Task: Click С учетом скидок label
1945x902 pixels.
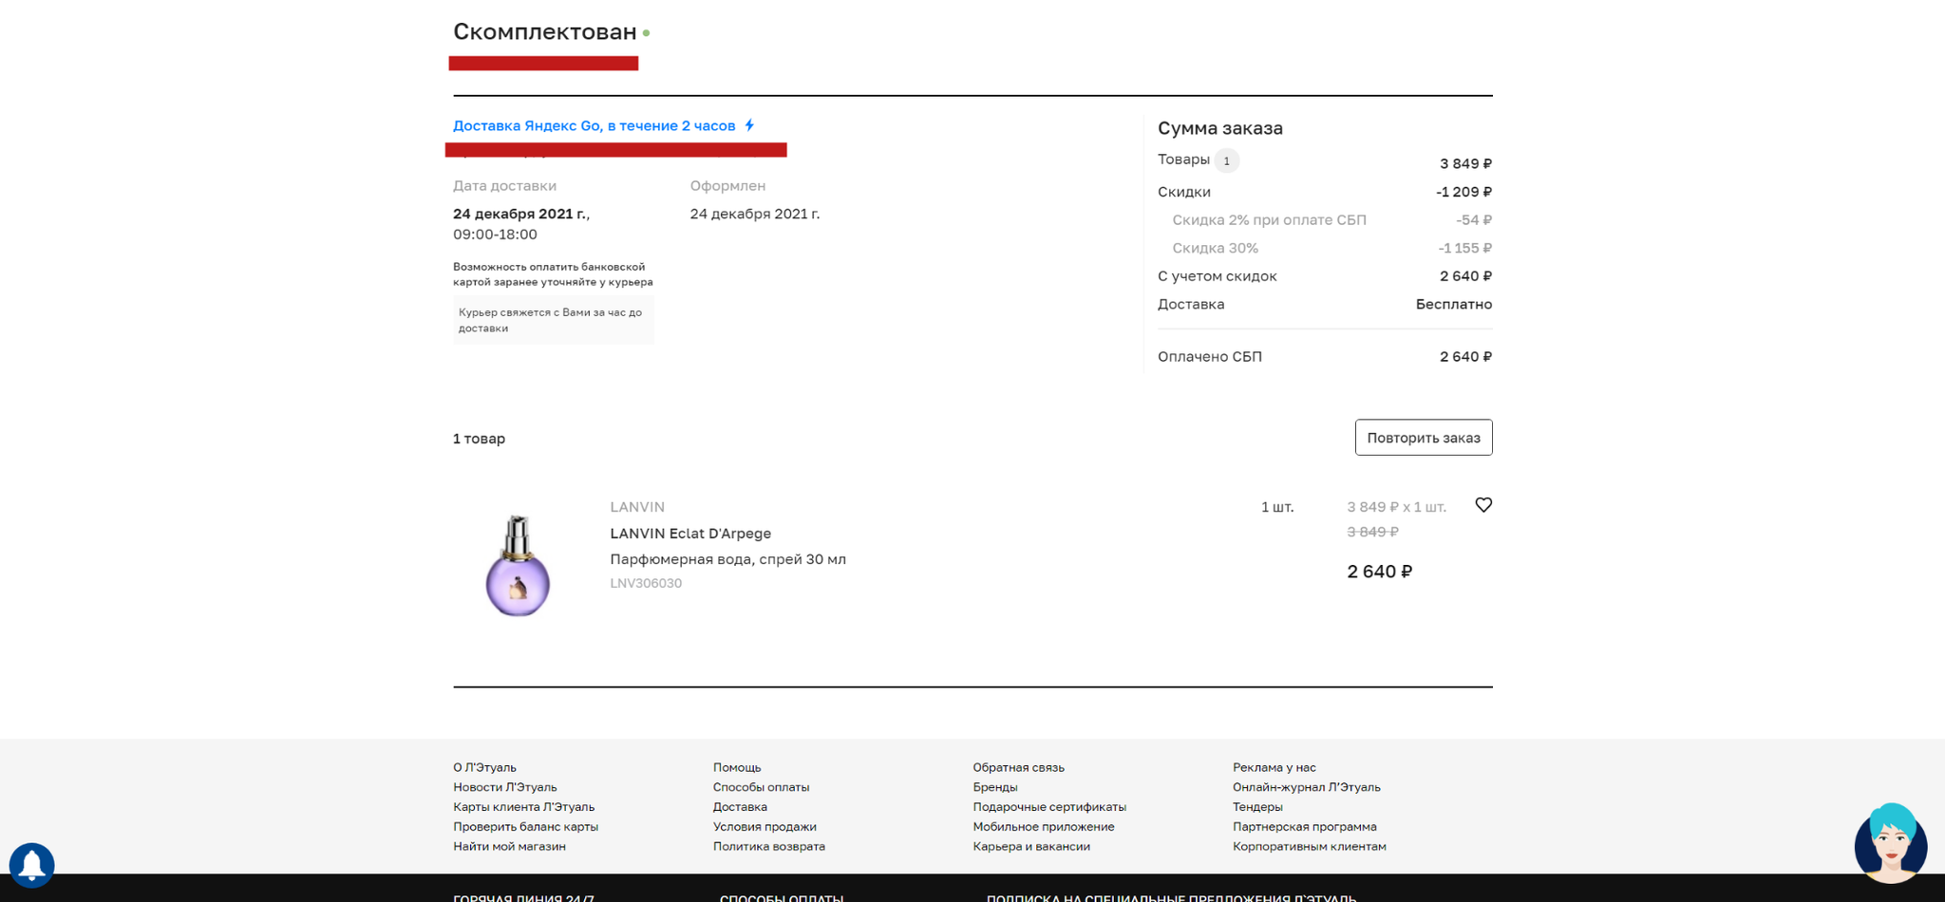Action: tap(1218, 276)
